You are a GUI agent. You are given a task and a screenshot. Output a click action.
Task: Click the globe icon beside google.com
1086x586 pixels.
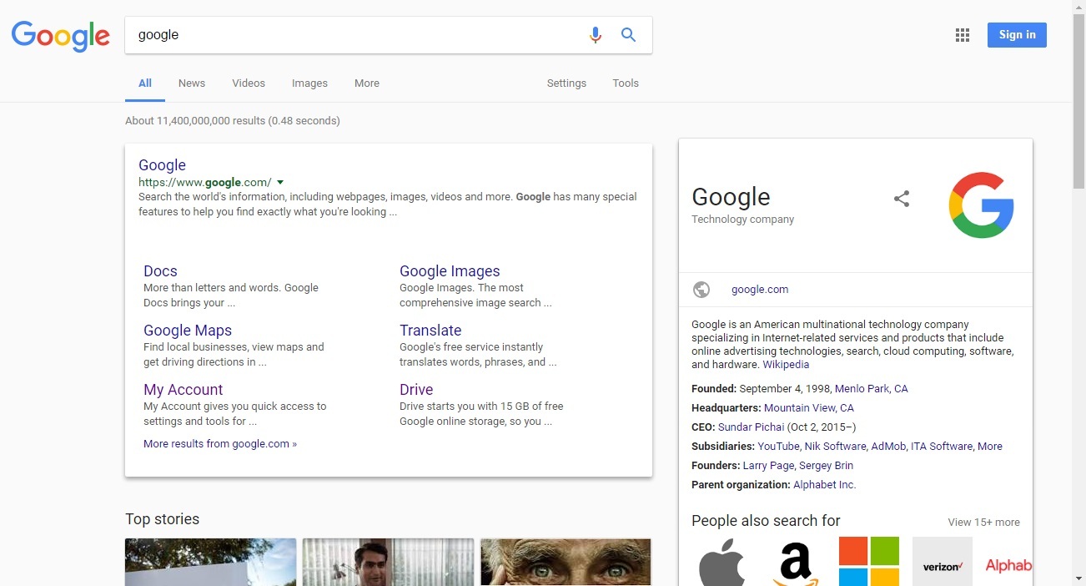point(701,290)
